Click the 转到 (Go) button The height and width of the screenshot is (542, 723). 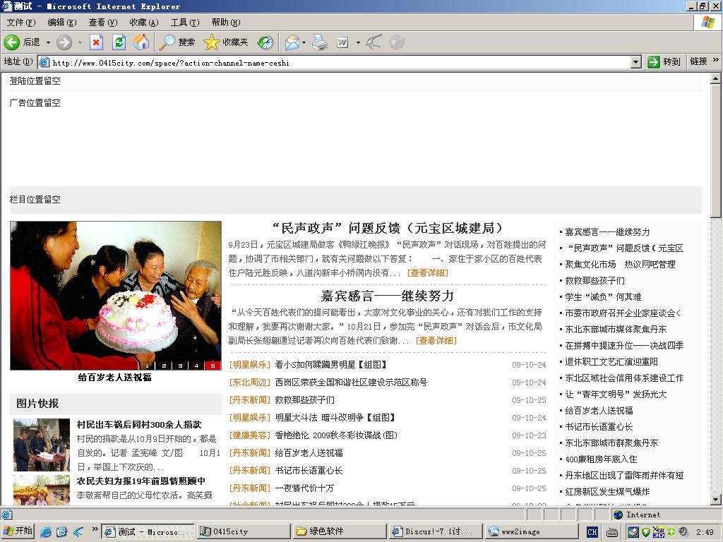[x=664, y=62]
